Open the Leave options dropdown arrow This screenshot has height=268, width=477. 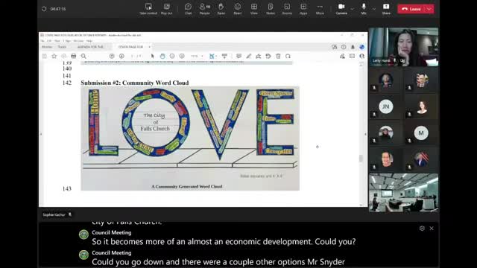point(429,9)
